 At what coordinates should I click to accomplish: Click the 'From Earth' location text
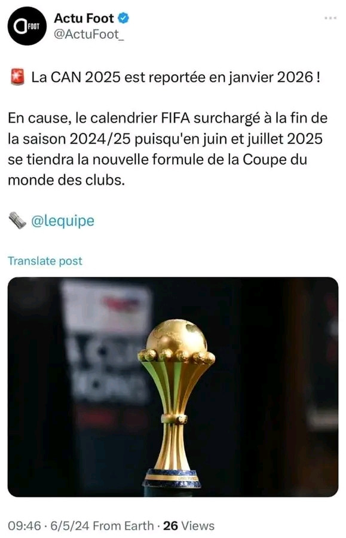(x=124, y=525)
